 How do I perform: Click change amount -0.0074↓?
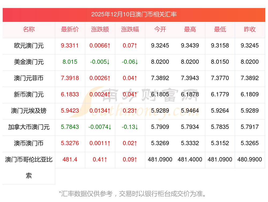(x=100, y=127)
